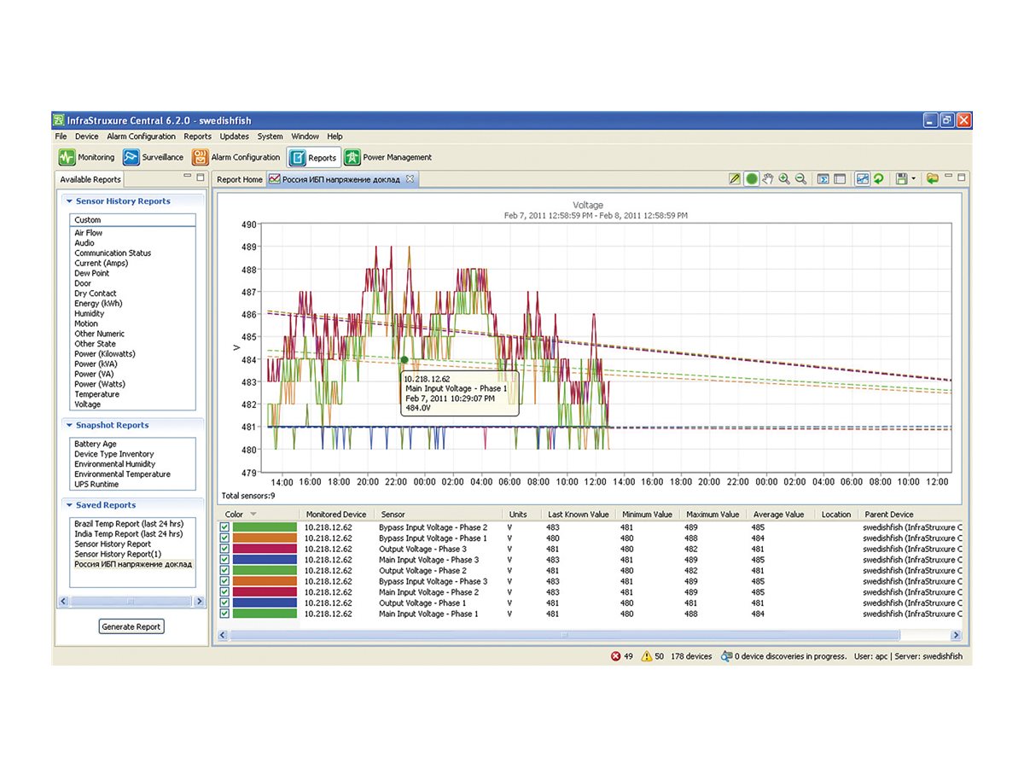Select Brazil Temp Report (last 24 hrs)

128,524
